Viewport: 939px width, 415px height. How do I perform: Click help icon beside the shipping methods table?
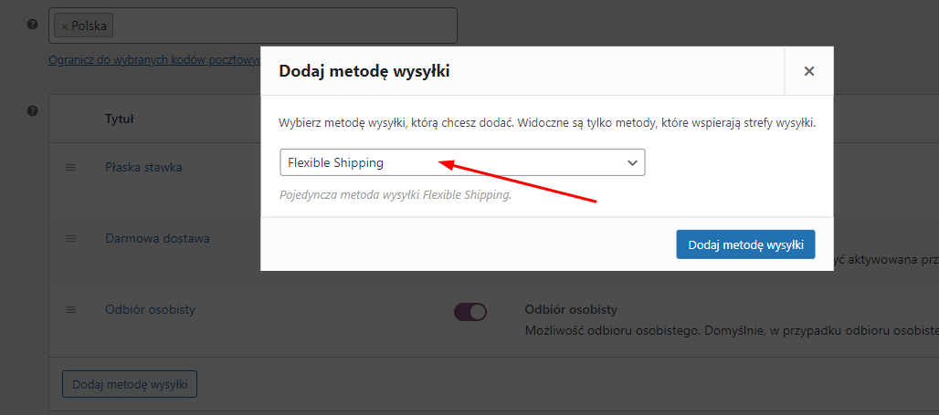[33, 110]
